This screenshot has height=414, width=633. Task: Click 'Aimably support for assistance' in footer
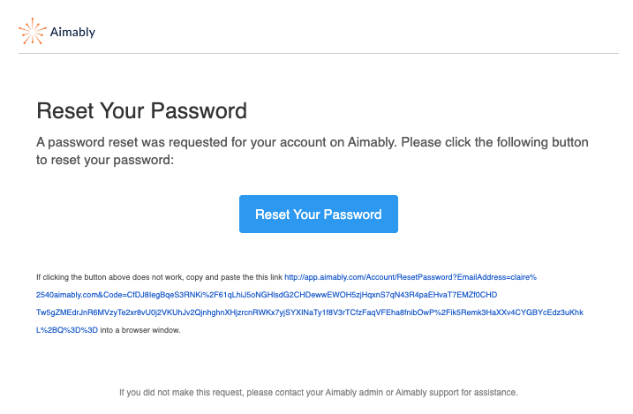coord(456,392)
